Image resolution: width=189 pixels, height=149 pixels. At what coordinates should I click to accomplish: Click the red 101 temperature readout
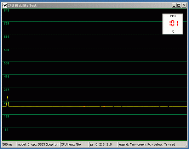pyautogui.click(x=173, y=23)
